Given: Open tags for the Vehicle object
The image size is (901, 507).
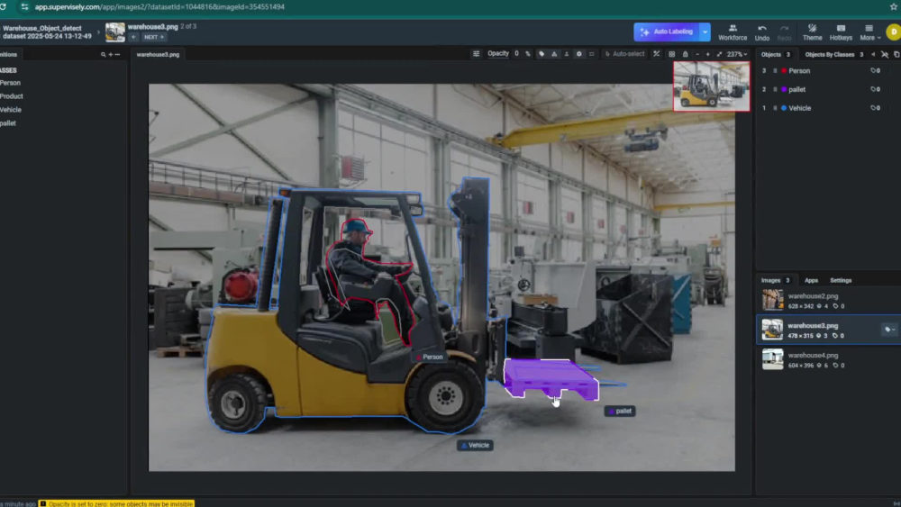Looking at the screenshot, I should click(x=875, y=108).
